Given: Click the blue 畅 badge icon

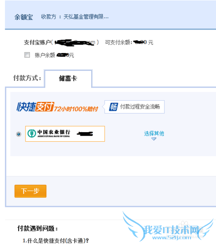Looking at the screenshot, I should click(x=114, y=107).
